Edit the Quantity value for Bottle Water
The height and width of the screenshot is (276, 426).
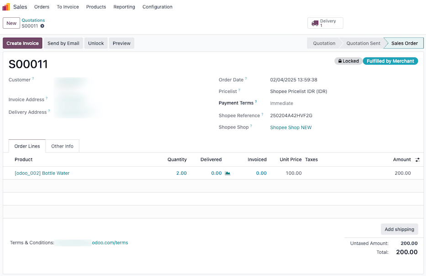coord(180,173)
